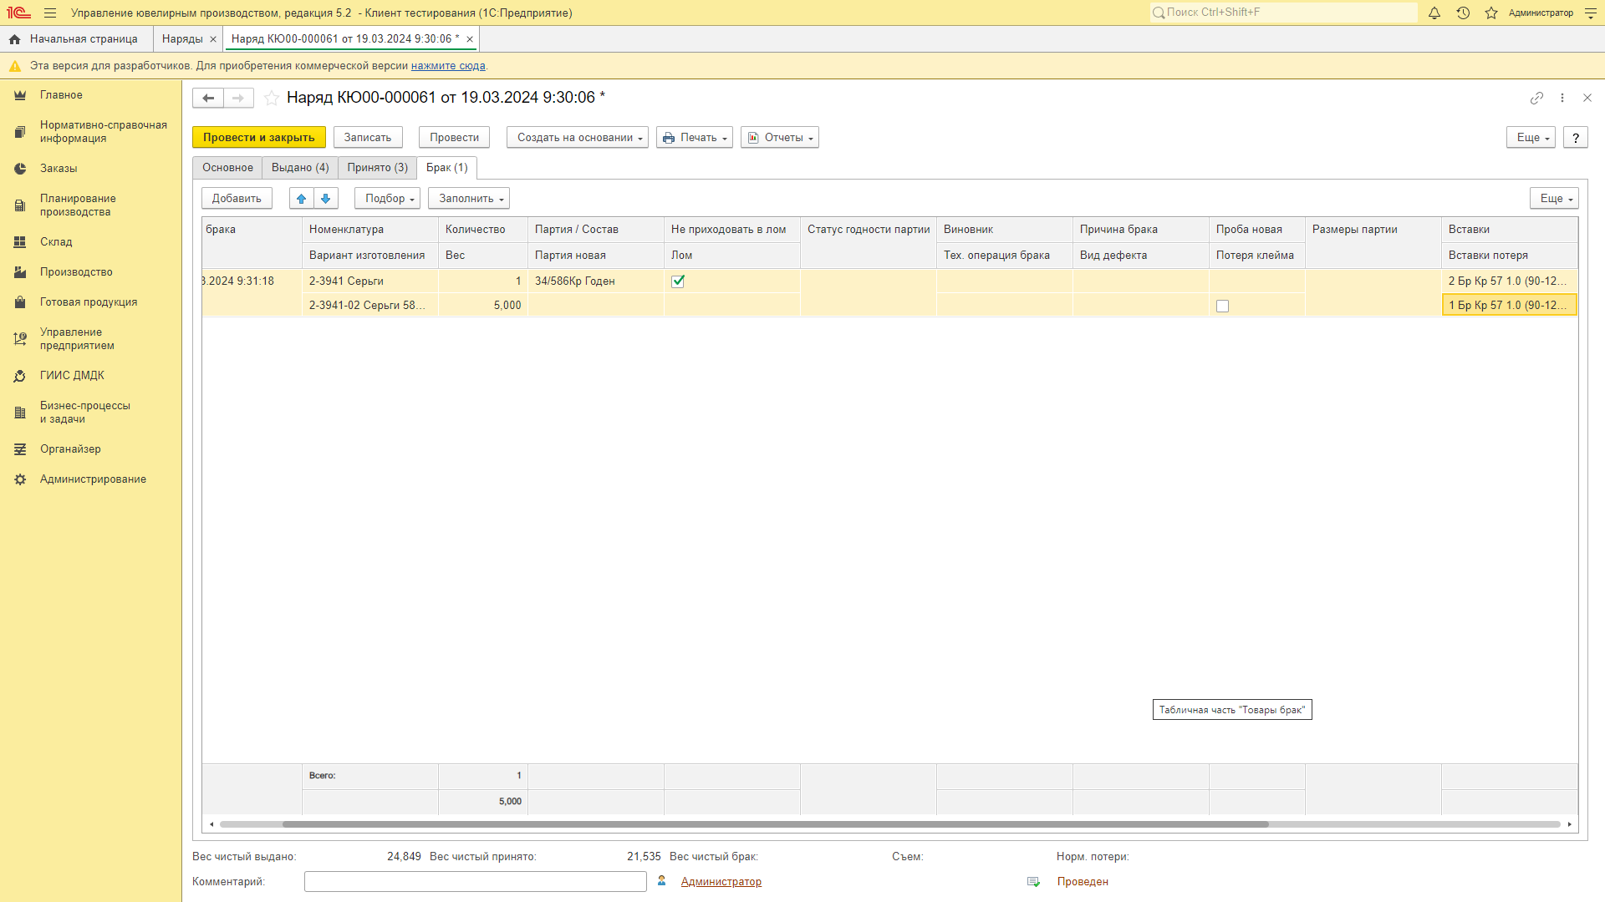Click the user icon next to Администратор
Image resolution: width=1605 pixels, height=902 pixels.
tap(662, 881)
